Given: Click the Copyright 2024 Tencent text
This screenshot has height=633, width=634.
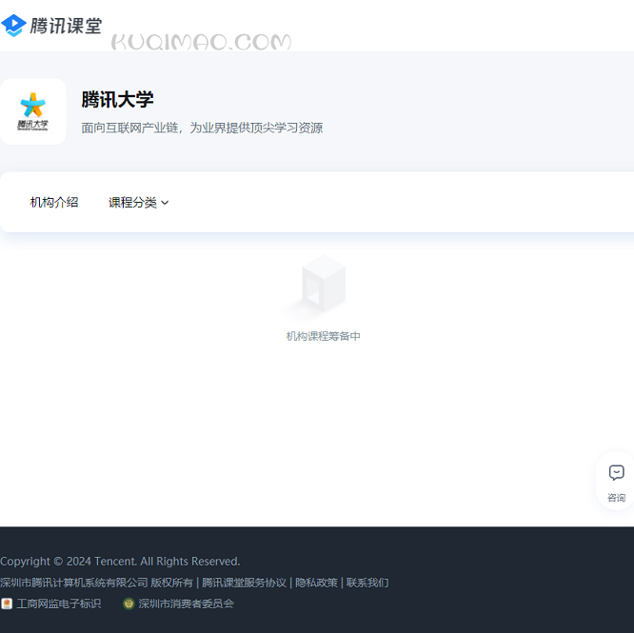Looking at the screenshot, I should click(120, 561).
